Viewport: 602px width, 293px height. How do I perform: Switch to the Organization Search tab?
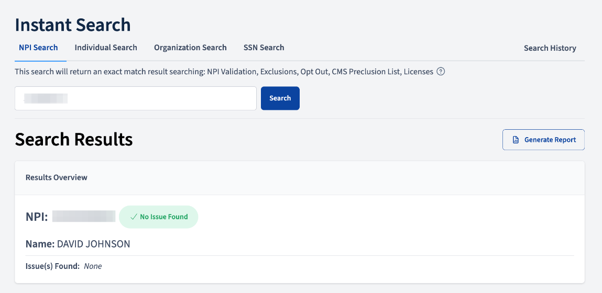tap(190, 48)
